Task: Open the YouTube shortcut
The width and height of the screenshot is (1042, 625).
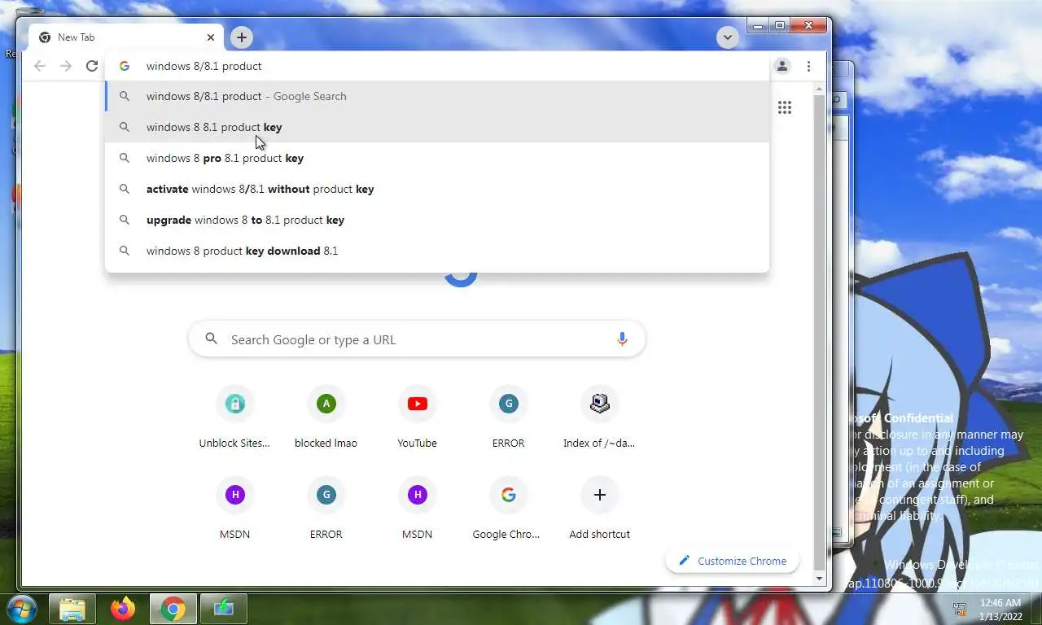Action: (417, 417)
